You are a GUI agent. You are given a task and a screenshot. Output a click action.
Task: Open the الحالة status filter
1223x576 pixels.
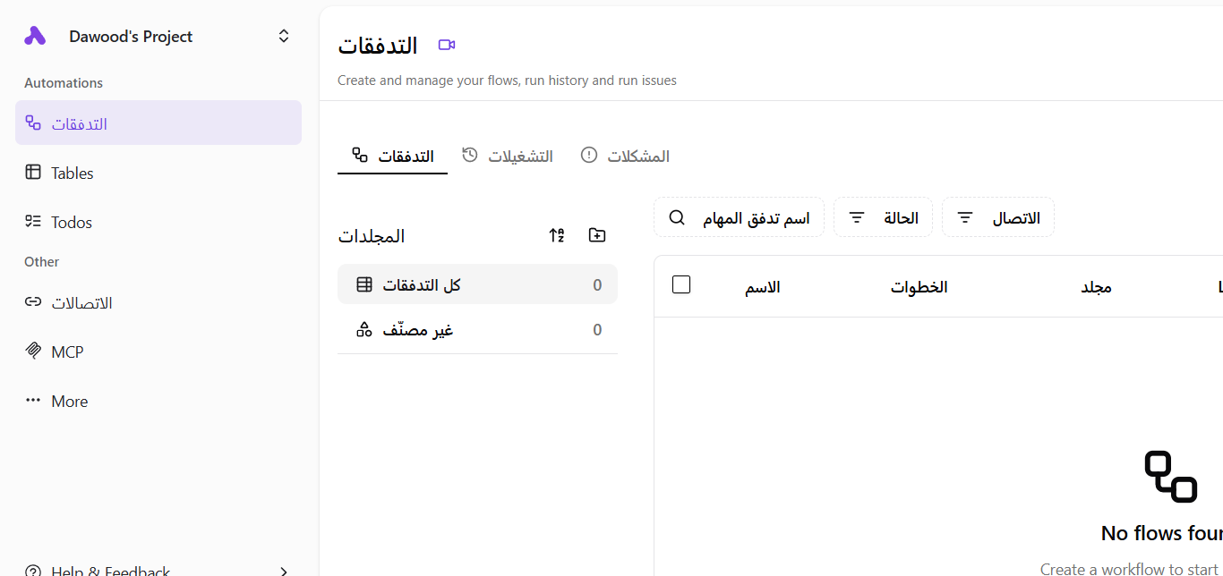(883, 217)
